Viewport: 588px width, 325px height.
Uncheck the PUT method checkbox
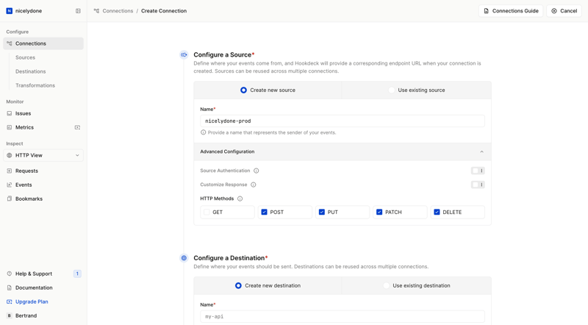pyautogui.click(x=322, y=212)
